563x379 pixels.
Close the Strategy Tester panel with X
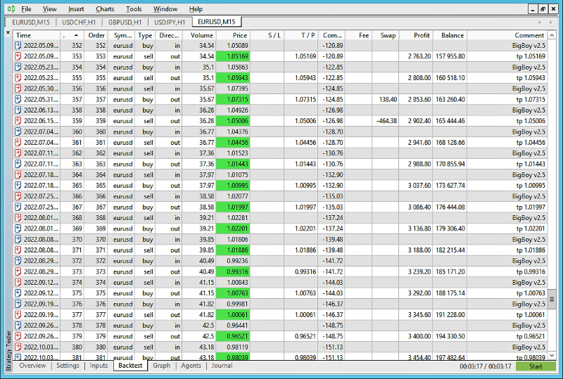(x=8, y=32)
